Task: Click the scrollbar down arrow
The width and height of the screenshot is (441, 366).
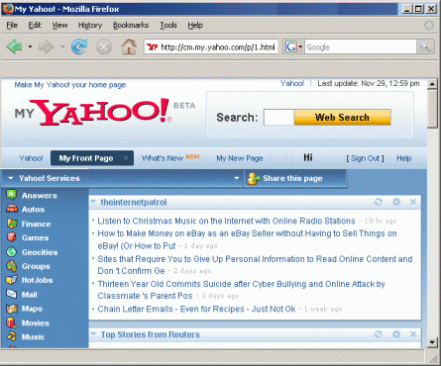Action: [x=432, y=342]
